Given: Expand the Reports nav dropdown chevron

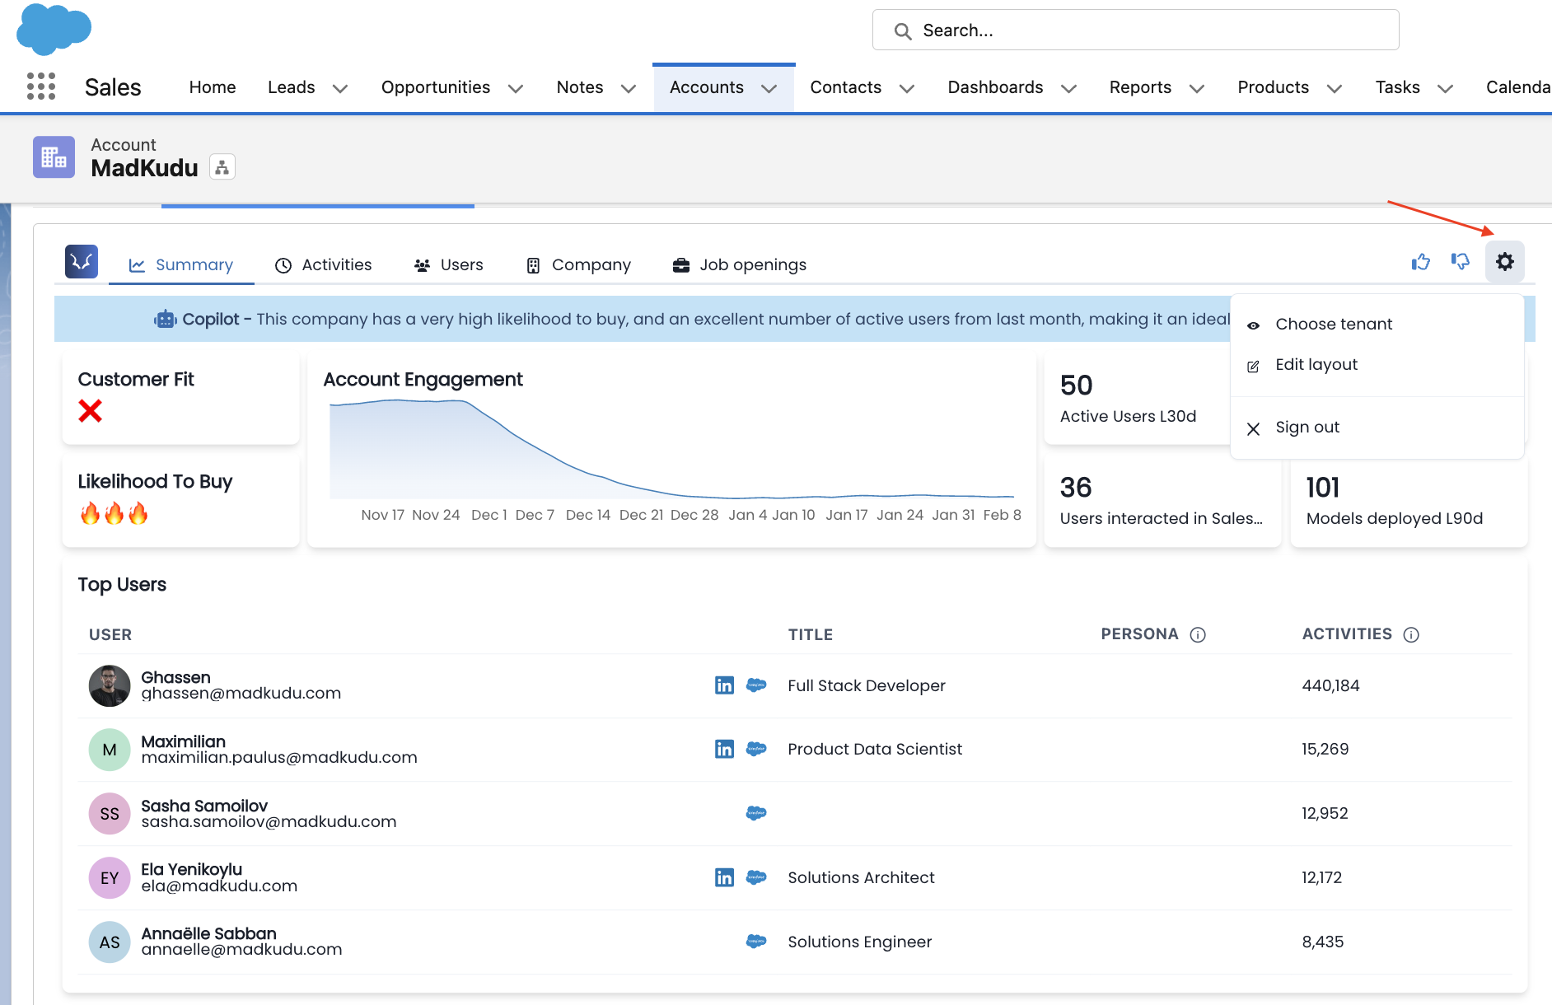Looking at the screenshot, I should tap(1197, 88).
